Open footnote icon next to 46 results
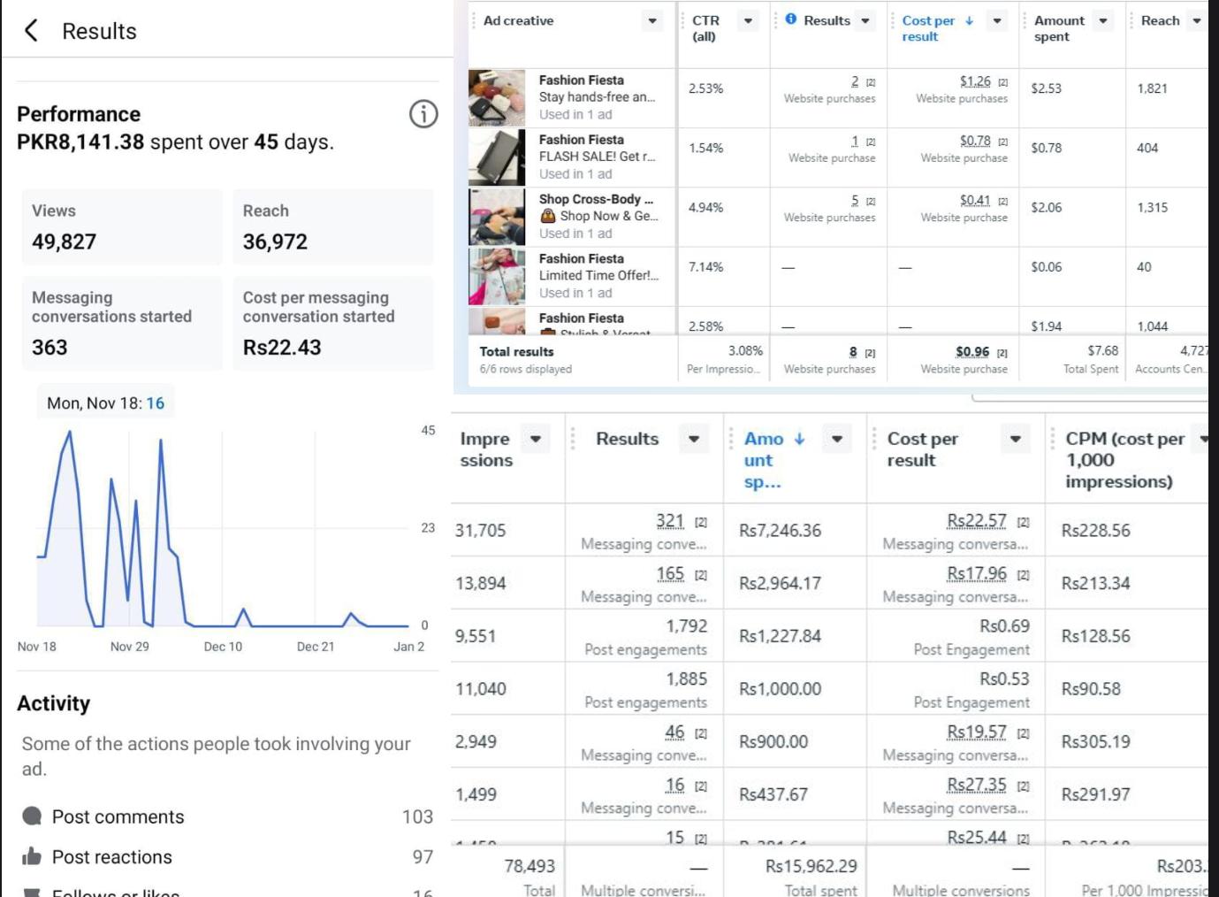 (701, 733)
